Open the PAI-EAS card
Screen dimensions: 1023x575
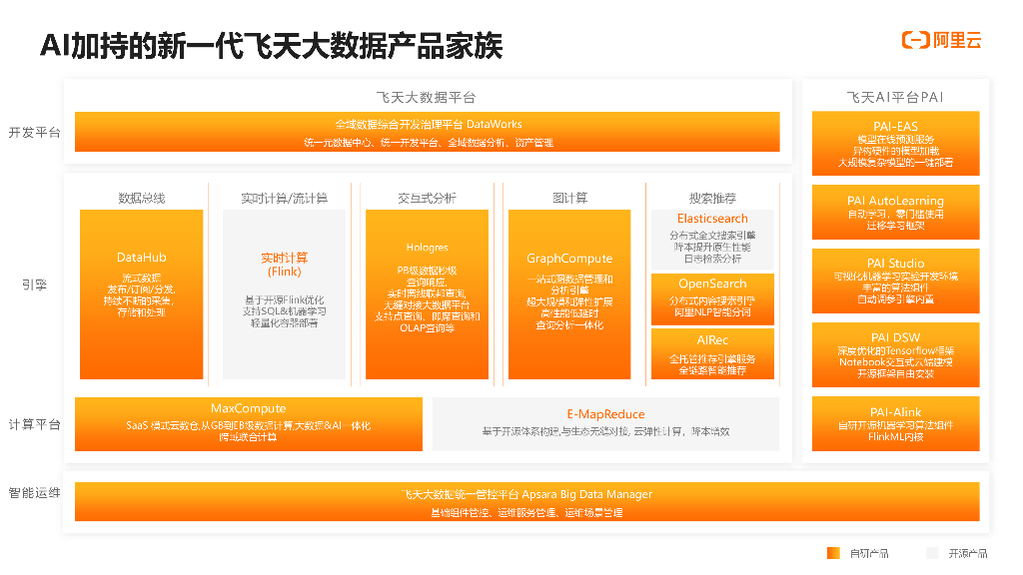(x=896, y=144)
